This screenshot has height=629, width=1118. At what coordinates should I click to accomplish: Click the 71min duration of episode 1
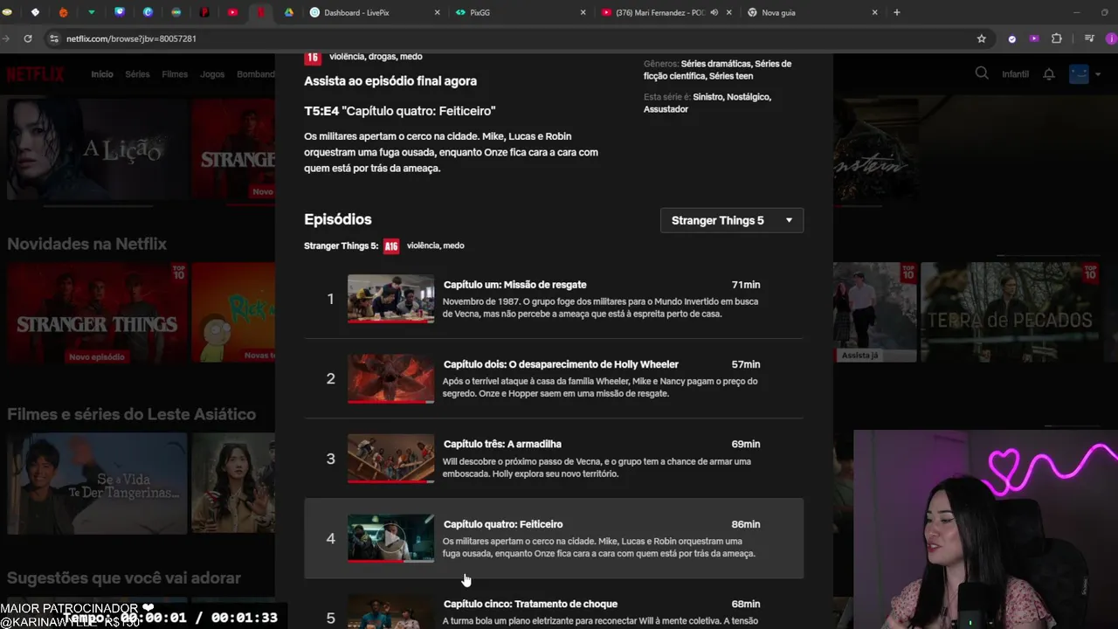tap(746, 285)
